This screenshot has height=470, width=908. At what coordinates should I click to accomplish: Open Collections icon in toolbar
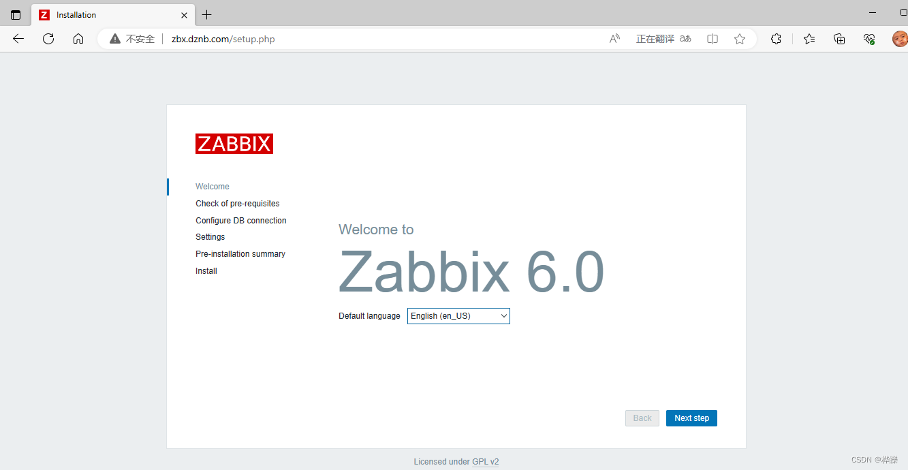point(839,39)
